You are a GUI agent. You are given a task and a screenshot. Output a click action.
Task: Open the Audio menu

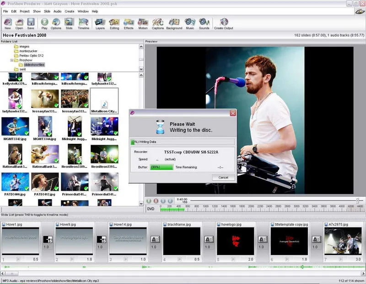58,11
